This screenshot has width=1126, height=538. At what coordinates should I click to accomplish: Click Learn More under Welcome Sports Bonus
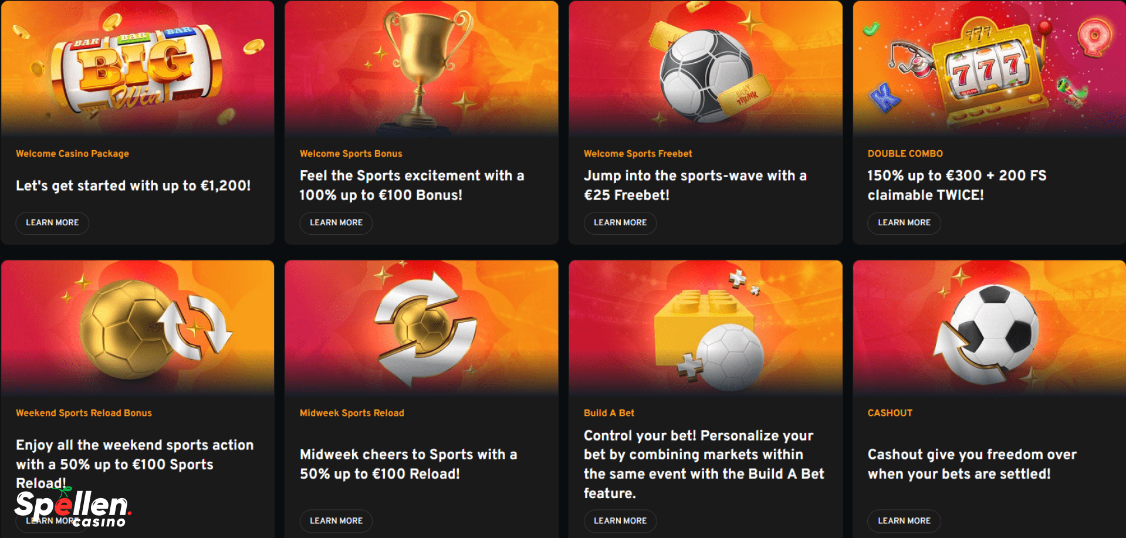coord(336,223)
